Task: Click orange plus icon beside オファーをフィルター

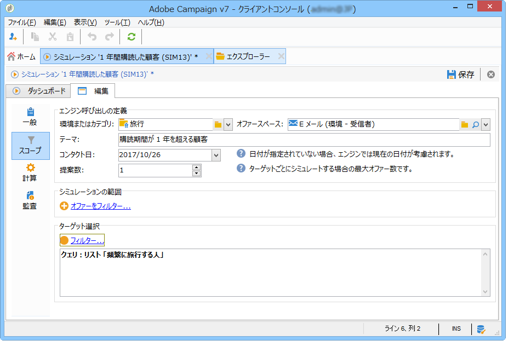Action: (x=64, y=206)
